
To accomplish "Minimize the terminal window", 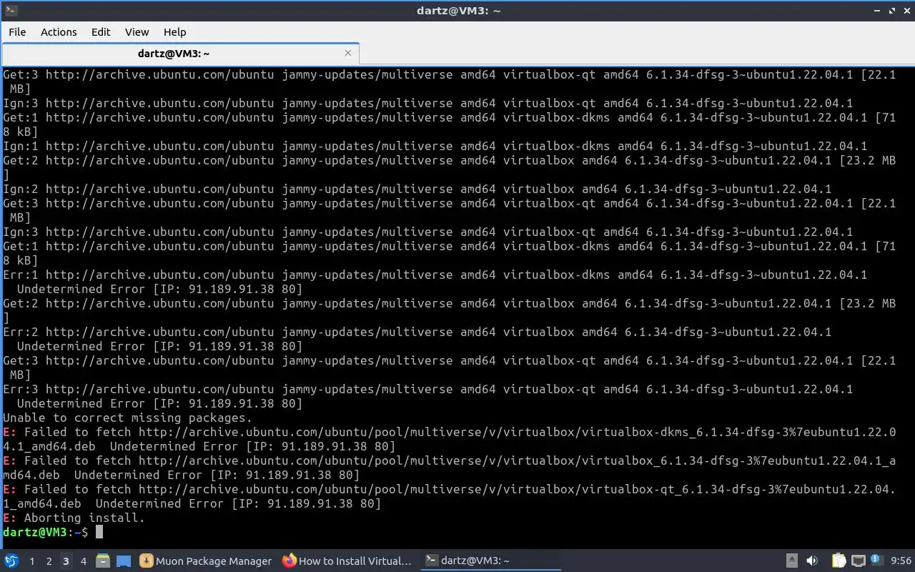I will point(877,11).
